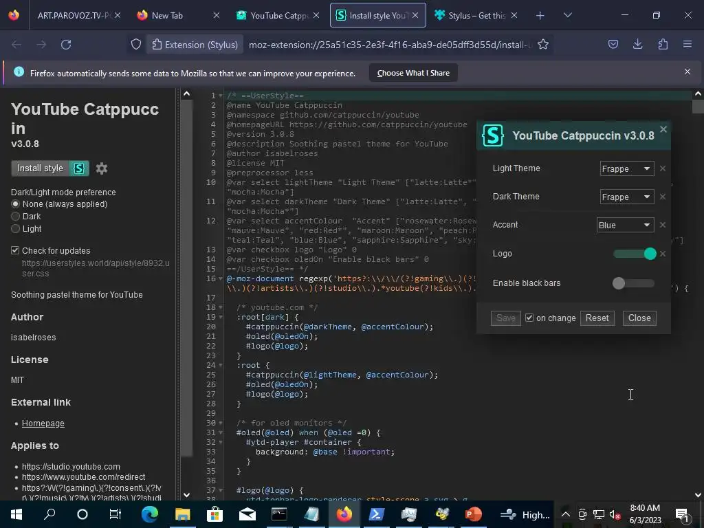The height and width of the screenshot is (528, 704).
Task: Close the New Tab tab
Action: 216,15
